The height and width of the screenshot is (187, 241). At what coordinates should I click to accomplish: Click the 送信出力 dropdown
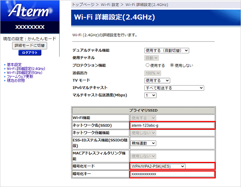click(153, 73)
